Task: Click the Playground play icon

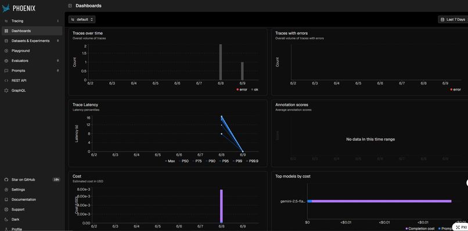Action: pos(6,50)
